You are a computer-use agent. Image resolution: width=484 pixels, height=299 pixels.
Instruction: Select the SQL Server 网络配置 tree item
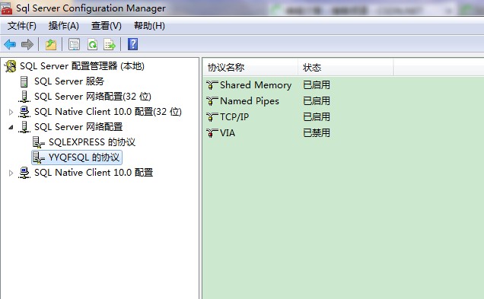point(78,126)
